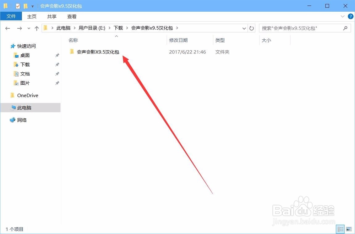Open the 文件 menu

(x=11, y=16)
